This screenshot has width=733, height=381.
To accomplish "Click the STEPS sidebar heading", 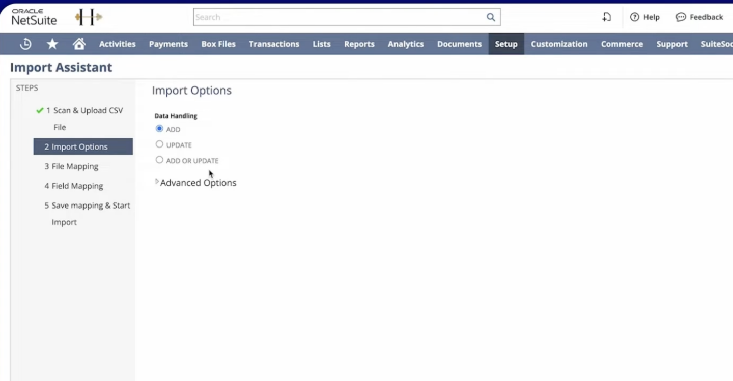I will click(27, 88).
